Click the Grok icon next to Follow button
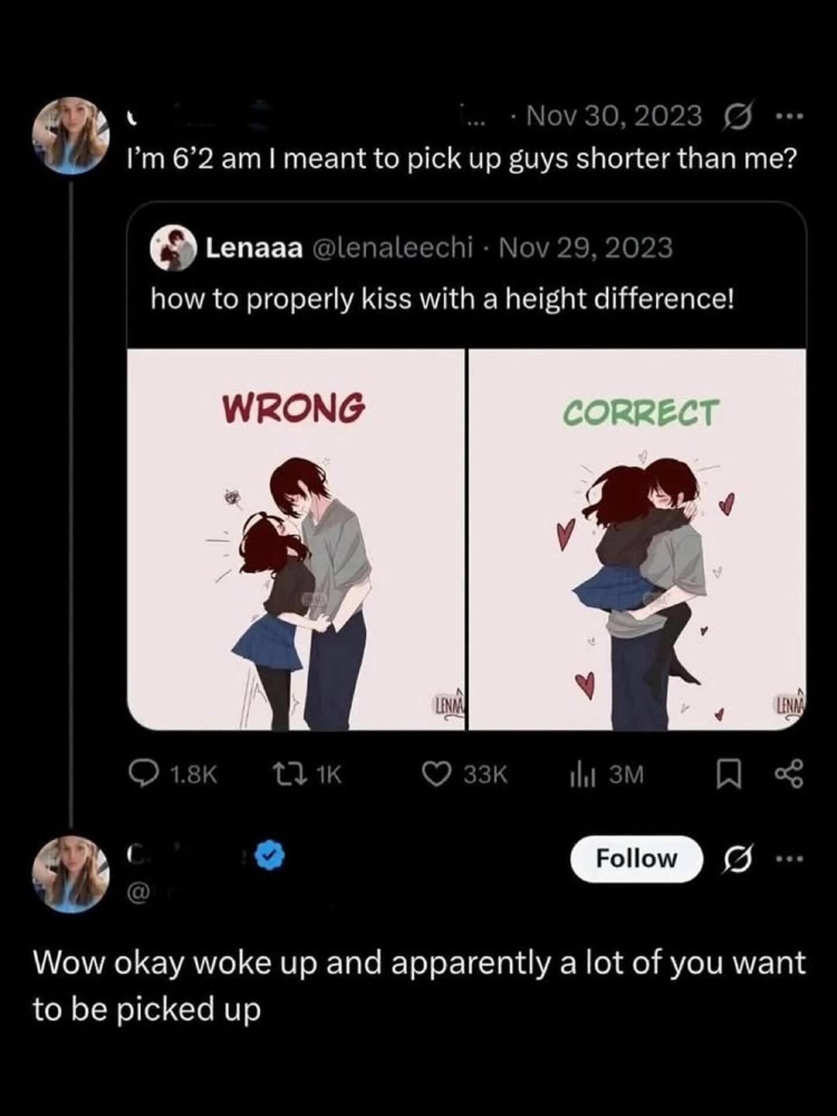This screenshot has height=1116, width=837. [737, 859]
